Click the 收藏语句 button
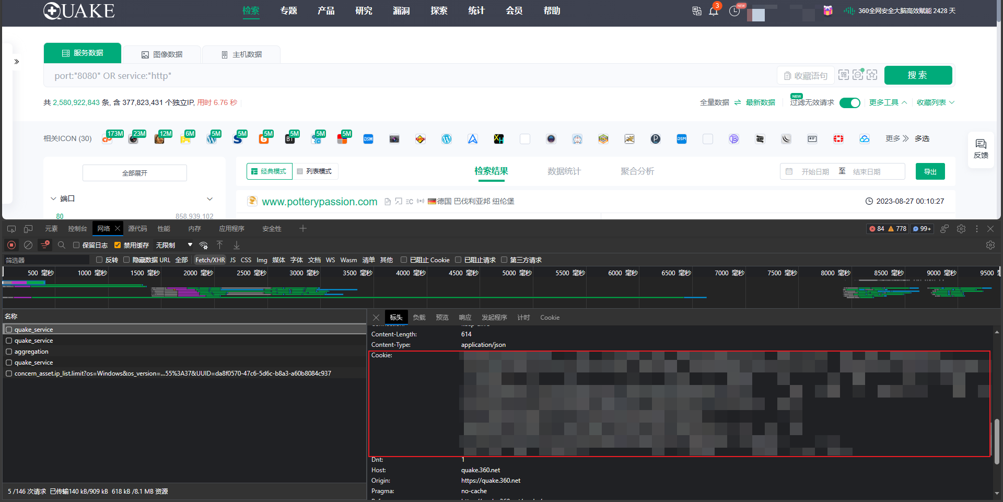This screenshot has height=502, width=1003. [x=806, y=76]
